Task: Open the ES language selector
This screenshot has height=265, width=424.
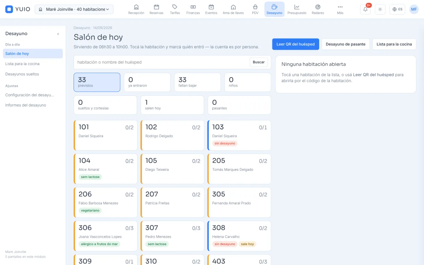Action: 397,9
